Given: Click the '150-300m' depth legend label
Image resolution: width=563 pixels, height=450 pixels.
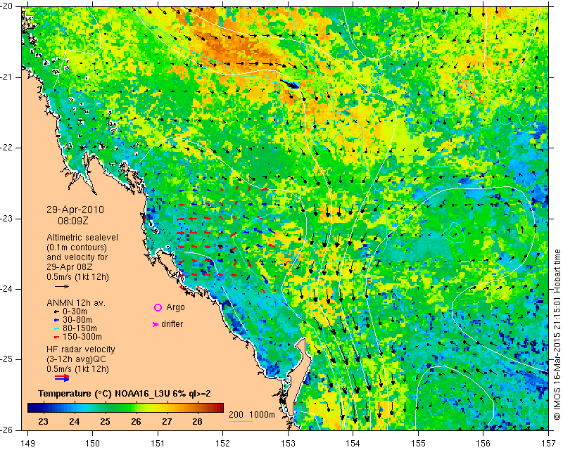Looking at the screenshot, I should 82,337.
